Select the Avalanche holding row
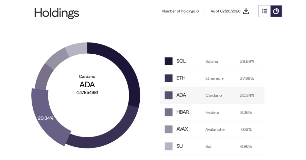This screenshot has width=306, height=160. click(x=213, y=129)
